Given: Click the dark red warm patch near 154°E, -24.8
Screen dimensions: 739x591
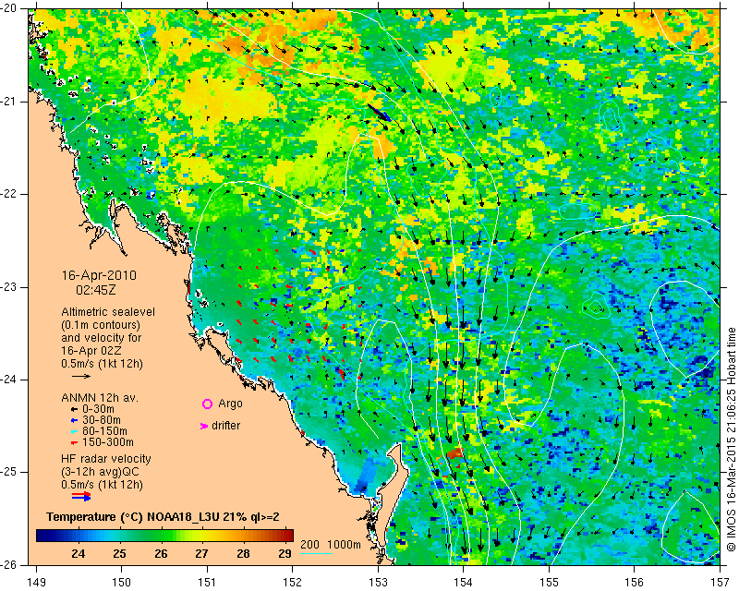Looking at the screenshot, I should 454,452.
